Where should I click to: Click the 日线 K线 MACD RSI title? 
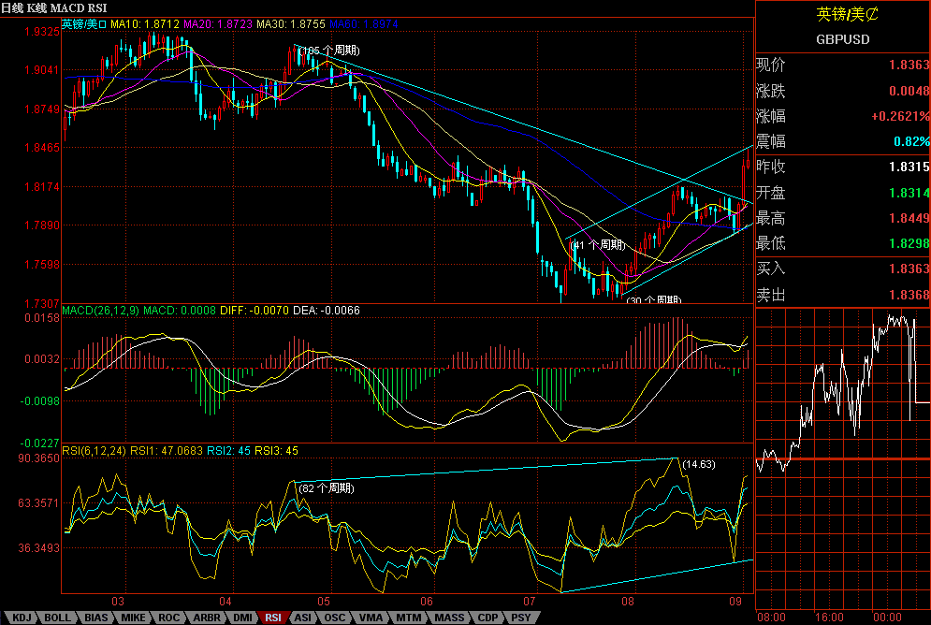point(54,7)
